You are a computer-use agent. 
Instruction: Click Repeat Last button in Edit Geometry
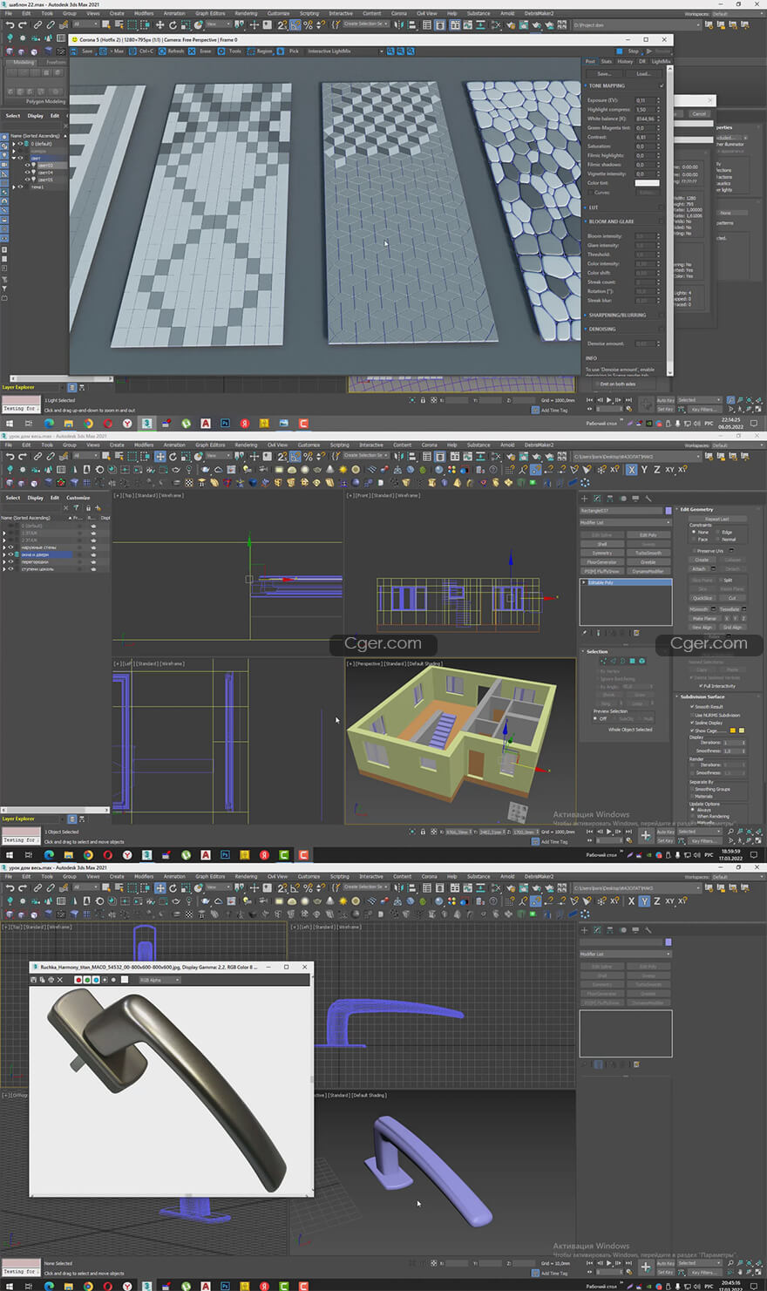tap(717, 519)
